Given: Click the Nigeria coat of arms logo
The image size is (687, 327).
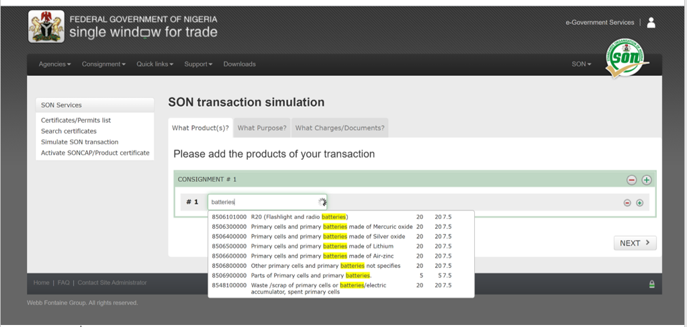Looking at the screenshot, I should [x=46, y=27].
